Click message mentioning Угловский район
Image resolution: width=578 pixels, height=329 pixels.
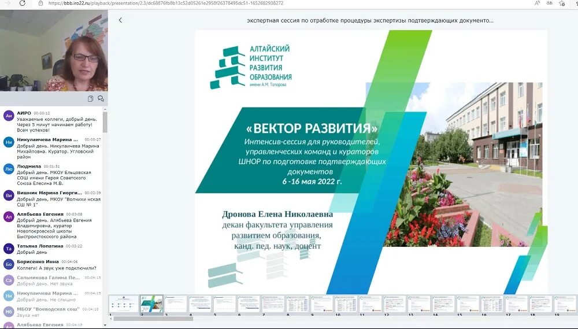point(58,151)
